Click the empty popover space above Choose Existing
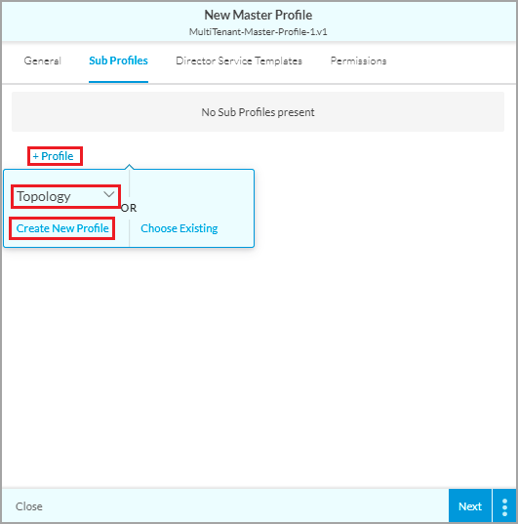 (x=191, y=194)
